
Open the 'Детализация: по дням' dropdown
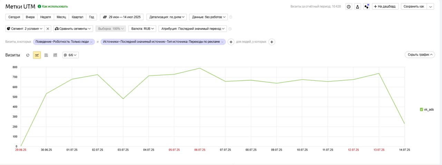pyautogui.click(x=166, y=17)
